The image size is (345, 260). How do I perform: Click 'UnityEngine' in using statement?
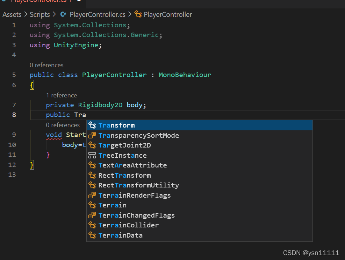pos(76,45)
